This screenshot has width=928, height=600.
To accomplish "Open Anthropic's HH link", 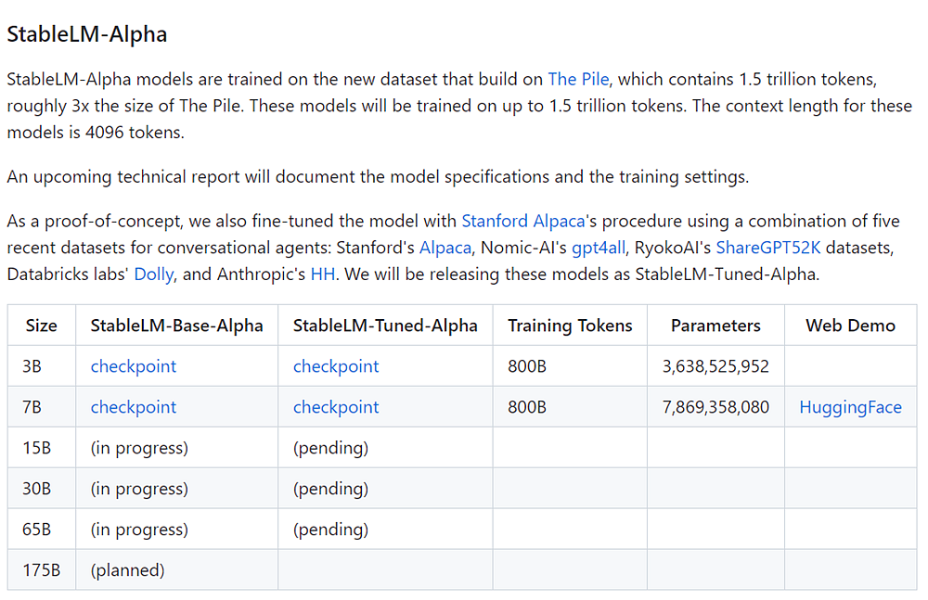I will coord(323,274).
